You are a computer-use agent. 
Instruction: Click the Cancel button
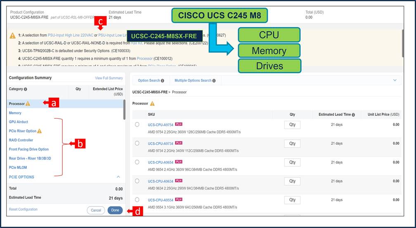tap(96, 210)
